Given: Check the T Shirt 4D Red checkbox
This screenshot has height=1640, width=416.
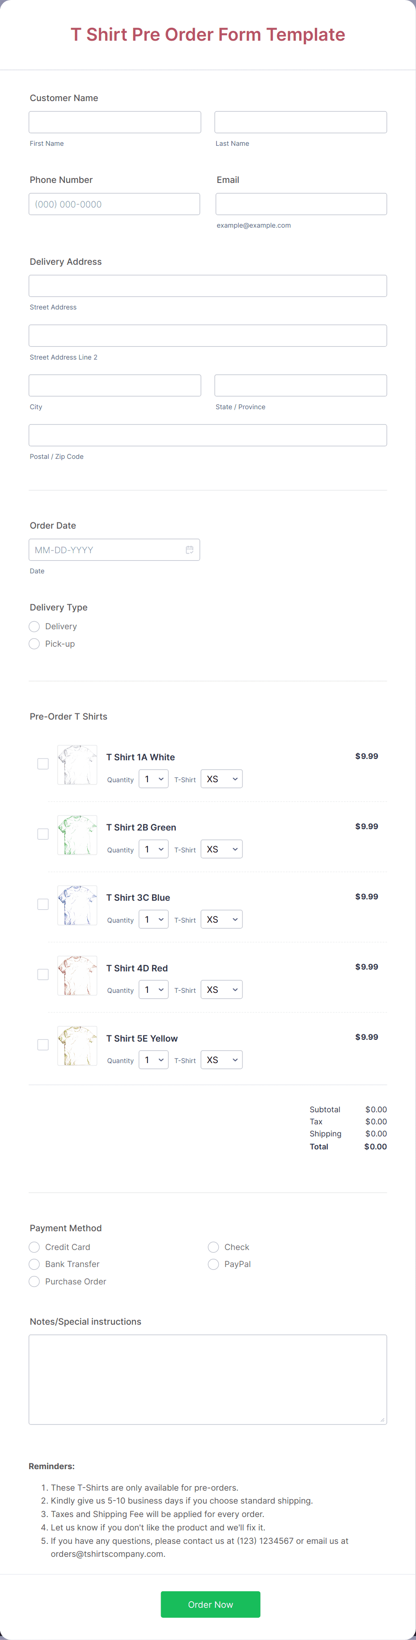Looking at the screenshot, I should [x=42, y=974].
